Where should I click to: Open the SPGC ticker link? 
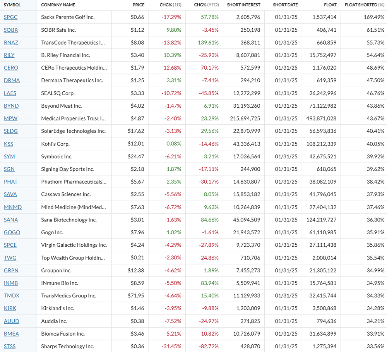pos(10,17)
